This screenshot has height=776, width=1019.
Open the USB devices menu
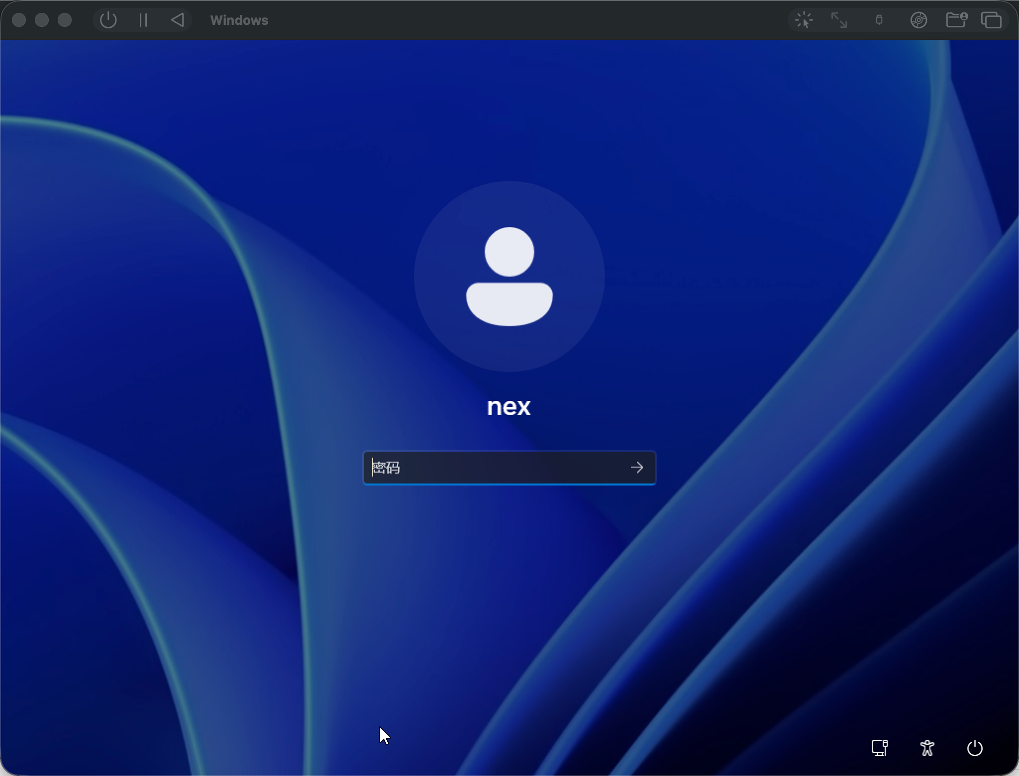click(x=879, y=20)
